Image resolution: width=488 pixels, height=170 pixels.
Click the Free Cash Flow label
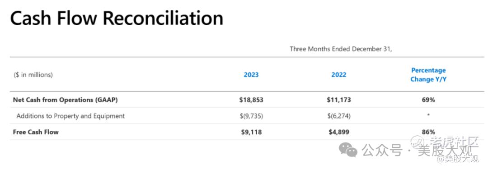(36, 132)
